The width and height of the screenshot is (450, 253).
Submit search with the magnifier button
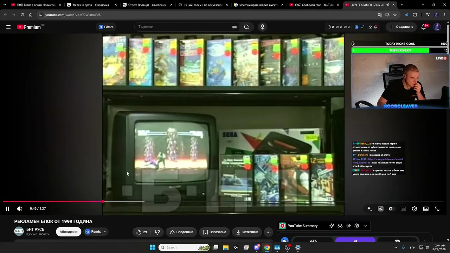point(246,27)
